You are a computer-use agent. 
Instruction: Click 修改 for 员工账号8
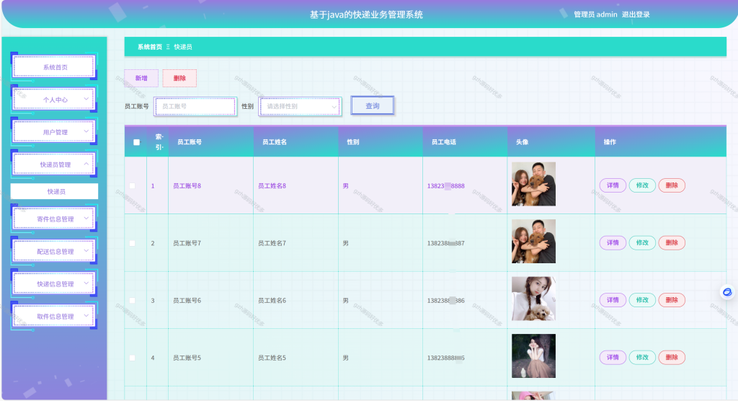click(x=642, y=185)
